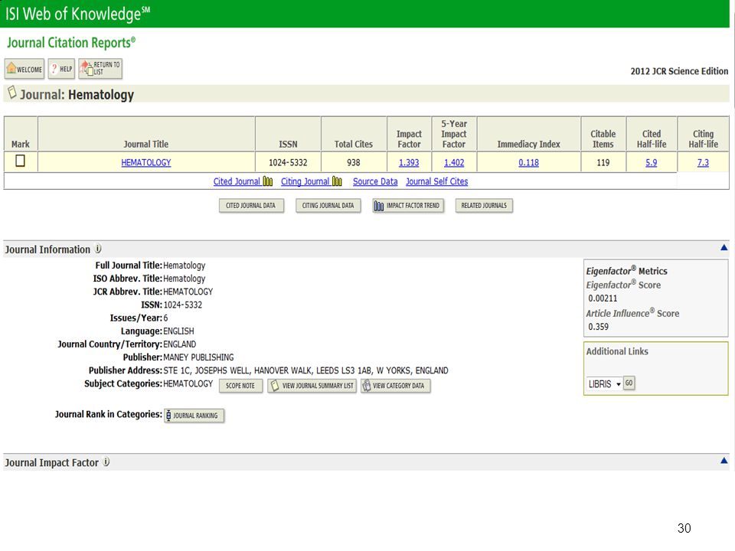
Task: Click the Impact Factor value 1.393
Action: pyautogui.click(x=409, y=162)
